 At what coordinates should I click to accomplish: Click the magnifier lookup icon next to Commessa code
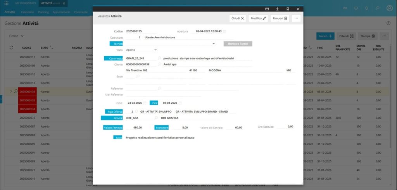[x=159, y=58]
